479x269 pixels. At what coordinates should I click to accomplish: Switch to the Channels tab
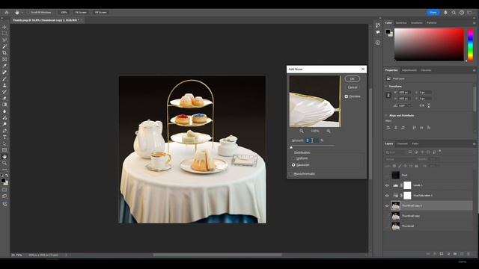tap(403, 143)
